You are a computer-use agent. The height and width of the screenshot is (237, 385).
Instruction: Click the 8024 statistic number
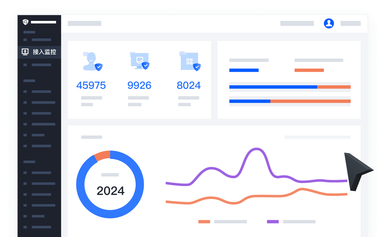click(189, 85)
